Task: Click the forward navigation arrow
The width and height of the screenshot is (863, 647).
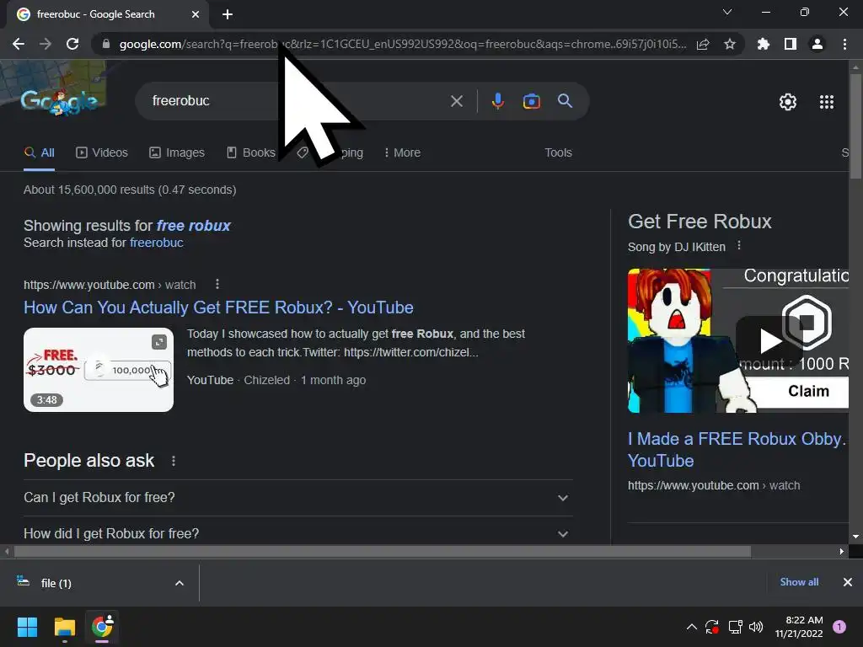Action: [46, 44]
